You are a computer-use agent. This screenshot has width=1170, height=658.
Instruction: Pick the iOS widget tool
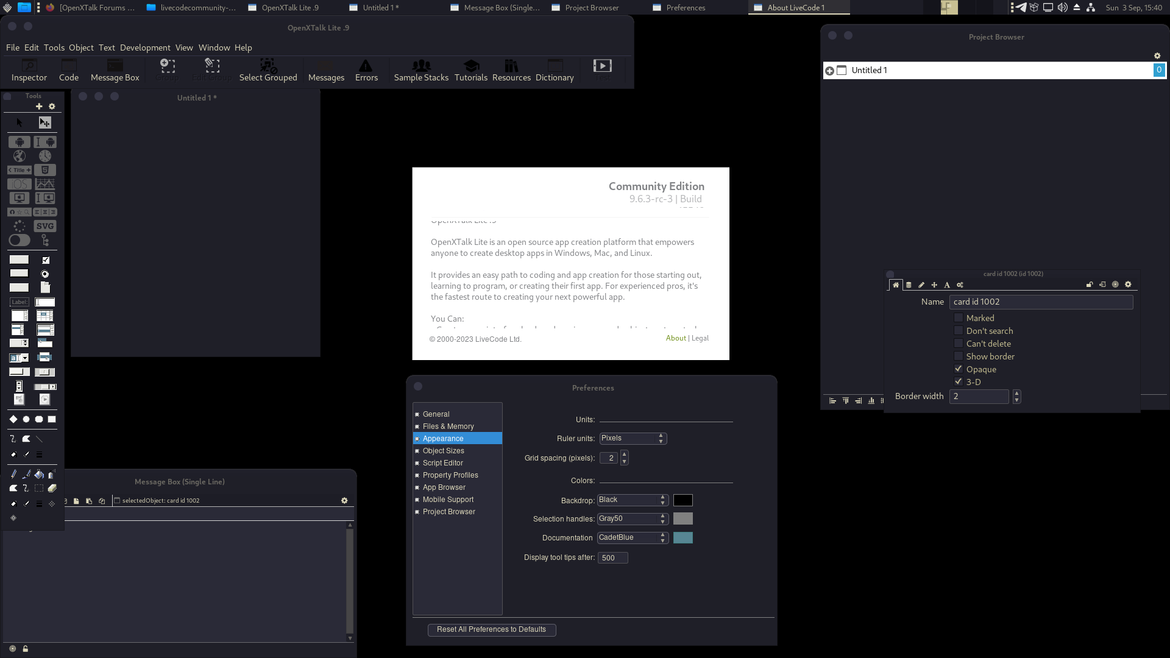tap(19, 184)
